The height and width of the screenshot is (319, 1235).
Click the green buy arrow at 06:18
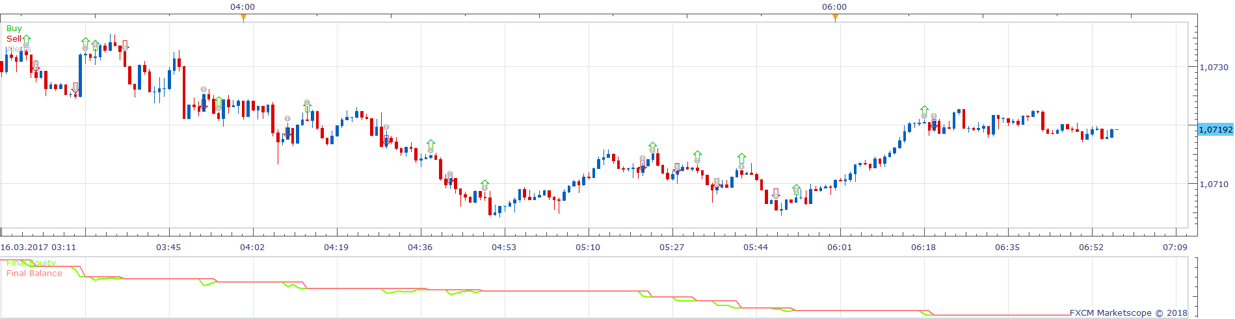click(924, 110)
